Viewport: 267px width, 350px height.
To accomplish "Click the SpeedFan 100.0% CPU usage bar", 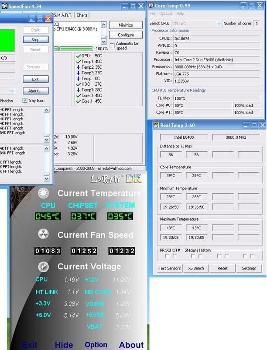I will [x=76, y=49].
